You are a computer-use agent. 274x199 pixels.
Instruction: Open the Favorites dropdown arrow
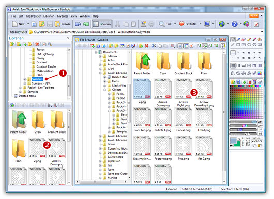pyautogui.click(x=200, y=24)
